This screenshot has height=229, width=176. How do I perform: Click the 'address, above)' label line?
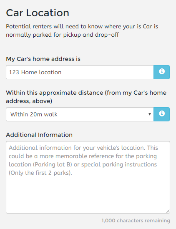point(29,101)
